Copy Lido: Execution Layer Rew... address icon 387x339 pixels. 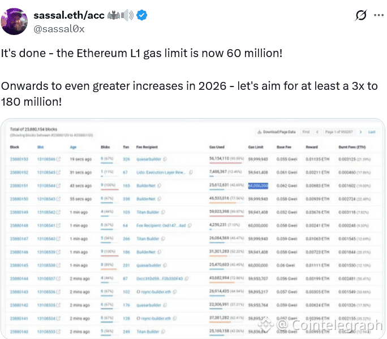[x=188, y=172]
